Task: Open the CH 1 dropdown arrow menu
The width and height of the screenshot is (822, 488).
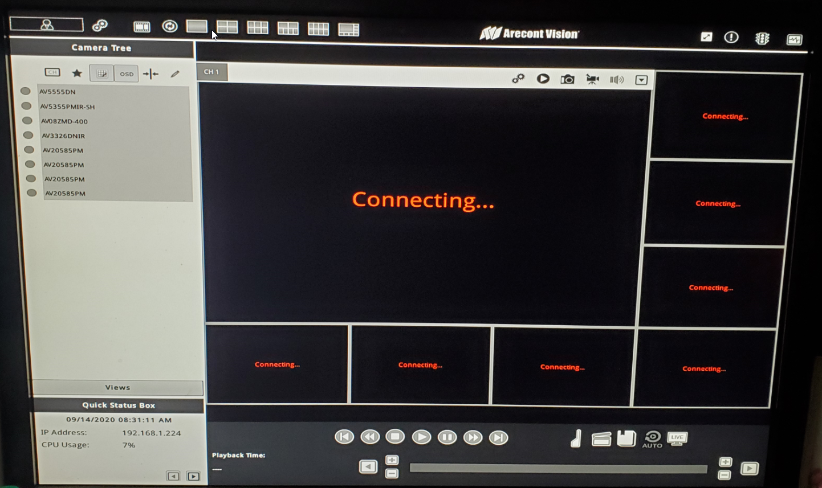Action: [641, 80]
